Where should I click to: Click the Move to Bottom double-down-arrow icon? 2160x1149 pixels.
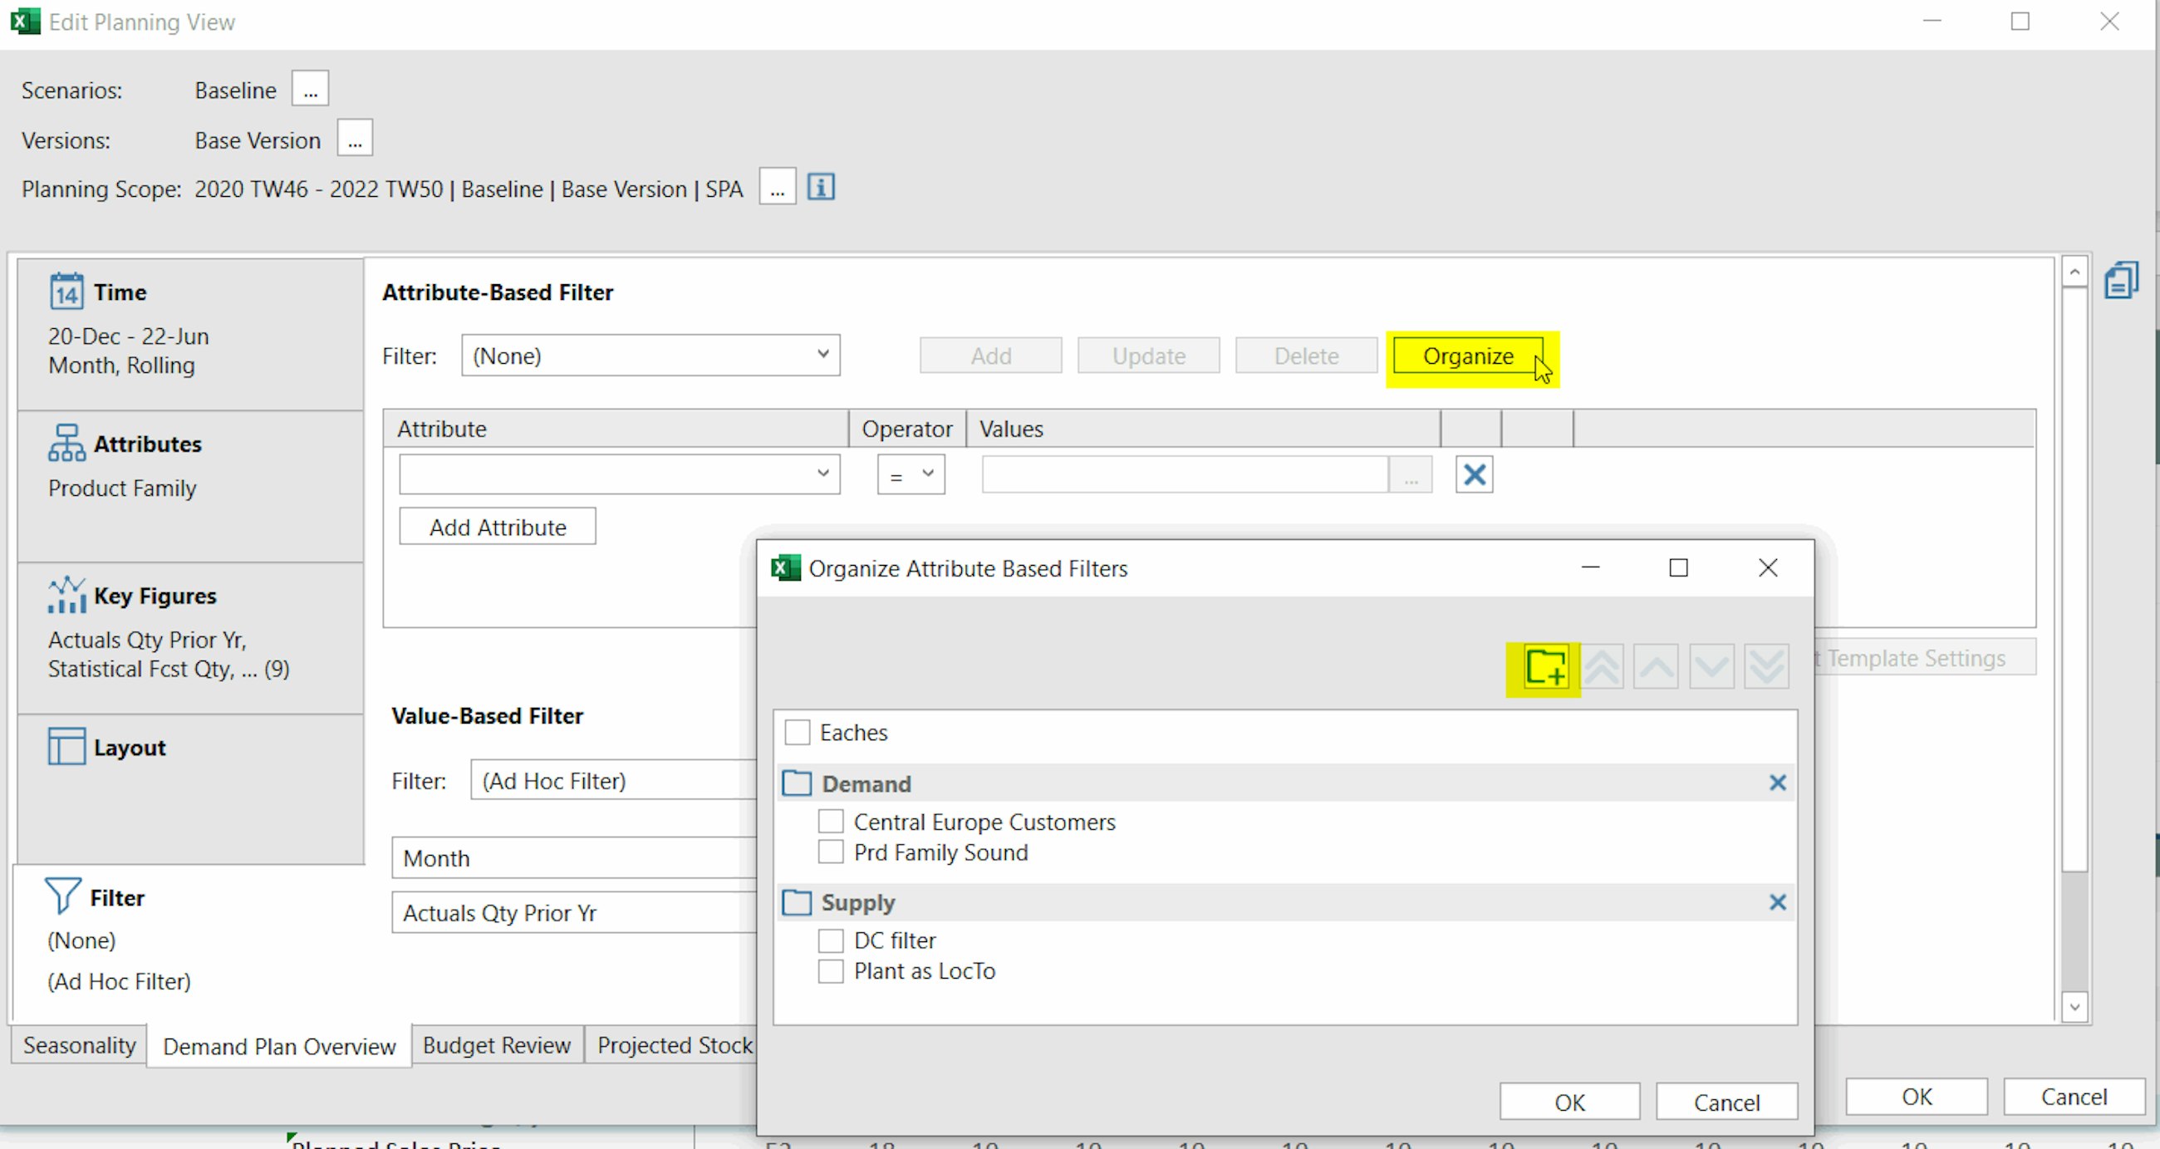click(x=1766, y=665)
